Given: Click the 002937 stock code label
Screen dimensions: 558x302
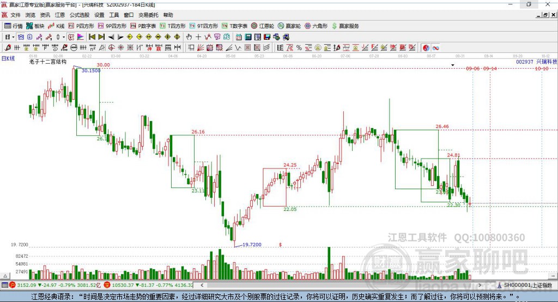Looking at the screenshot, I should [x=525, y=62].
